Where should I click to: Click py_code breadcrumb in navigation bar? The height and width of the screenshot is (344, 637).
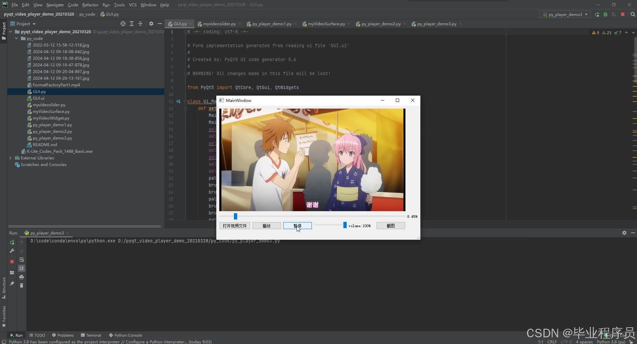(x=87, y=14)
